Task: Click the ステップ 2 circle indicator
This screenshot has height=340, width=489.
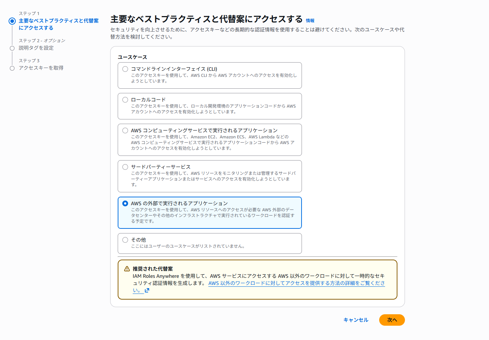Action: [x=12, y=48]
